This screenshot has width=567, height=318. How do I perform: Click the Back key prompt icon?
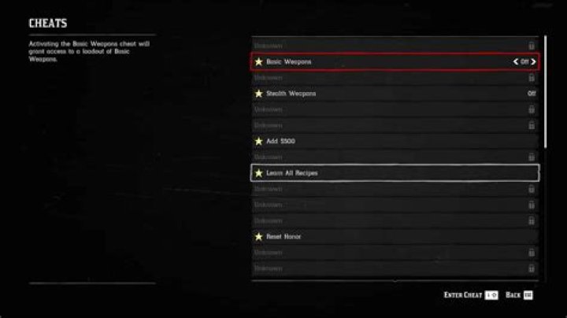pyautogui.click(x=528, y=295)
